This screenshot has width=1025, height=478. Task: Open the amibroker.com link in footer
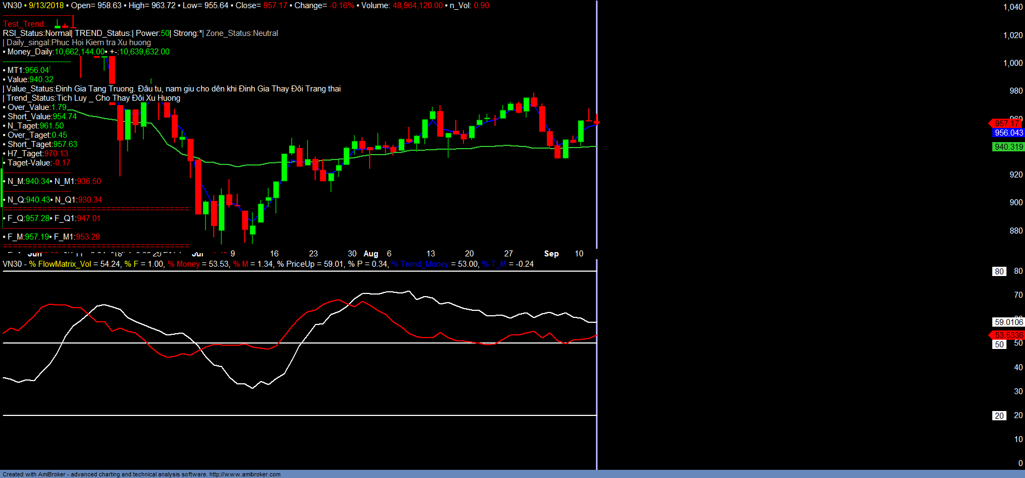[244, 474]
